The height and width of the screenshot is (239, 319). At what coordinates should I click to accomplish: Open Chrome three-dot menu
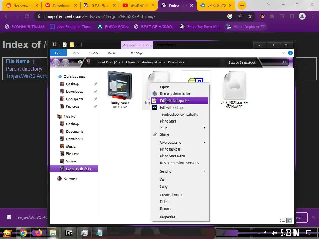pyautogui.click(x=312, y=16)
